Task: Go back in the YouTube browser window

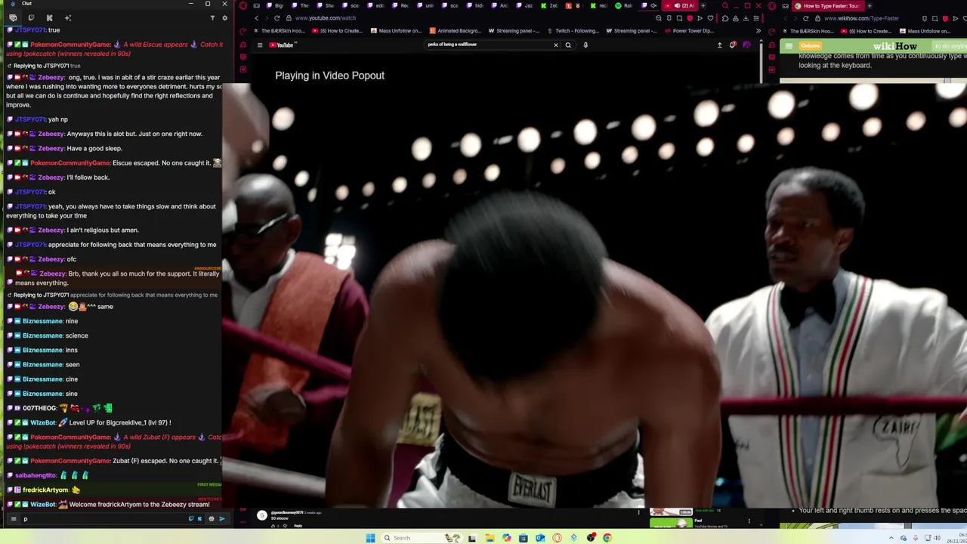Action: coord(257,18)
